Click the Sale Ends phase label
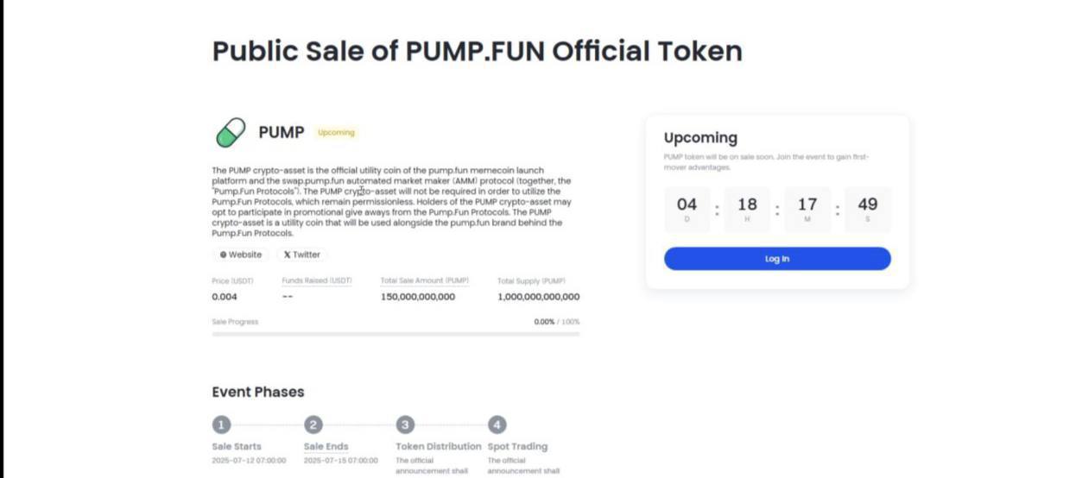 tap(326, 447)
